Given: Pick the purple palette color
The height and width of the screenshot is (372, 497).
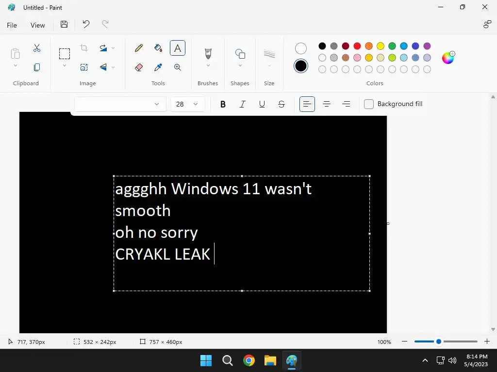Looking at the screenshot, I should click(x=427, y=46).
